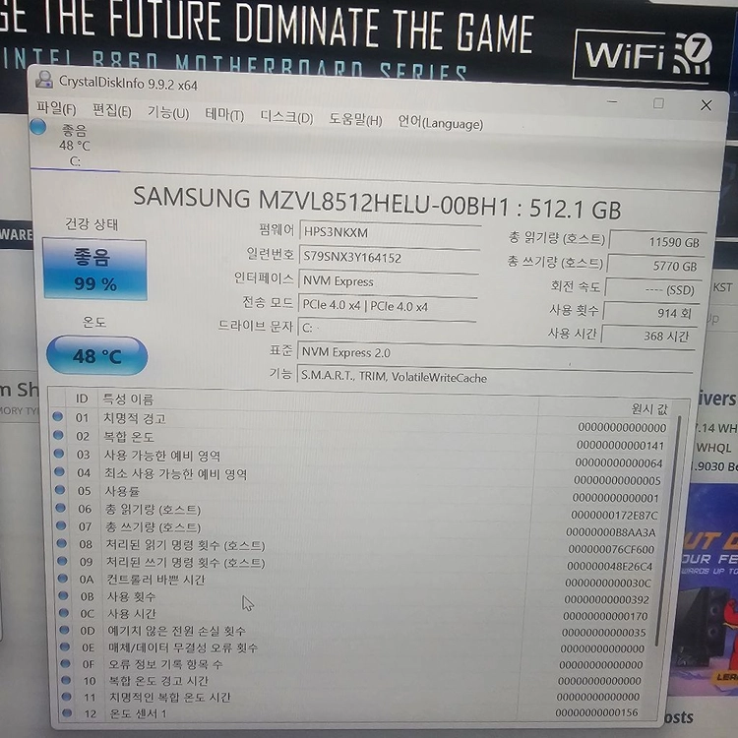This screenshot has height=738, width=738.
Task: Click the total host reads value 11590 GB
Action: pos(657,241)
